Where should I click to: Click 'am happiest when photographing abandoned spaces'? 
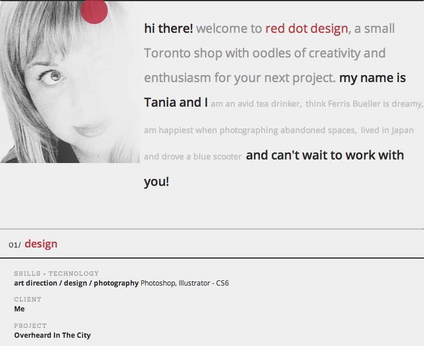[250, 131]
